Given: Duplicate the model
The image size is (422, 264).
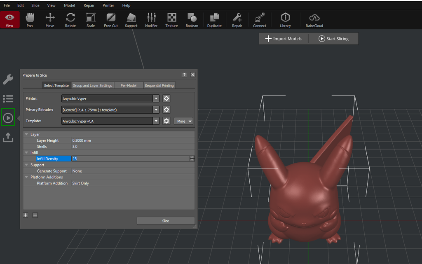Looking at the screenshot, I should [214, 19].
